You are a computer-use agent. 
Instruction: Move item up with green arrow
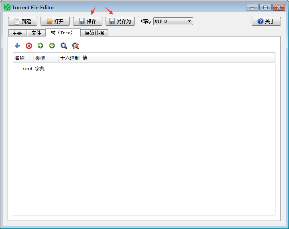coord(41,45)
